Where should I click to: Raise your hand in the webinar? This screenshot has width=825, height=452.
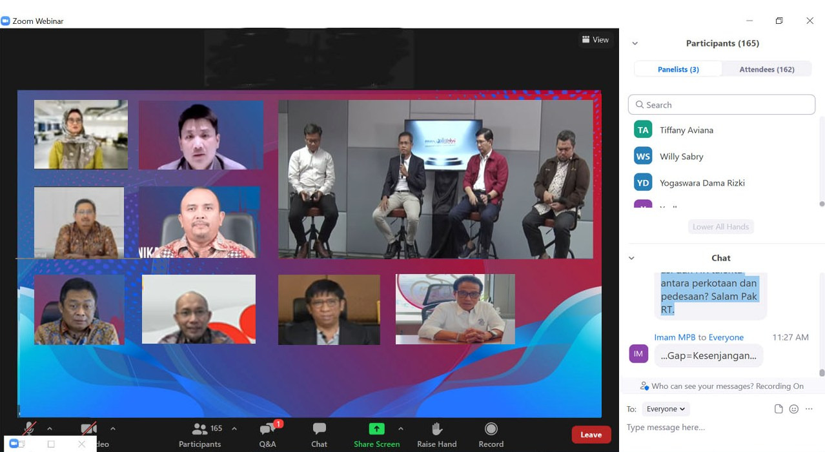pos(437,436)
